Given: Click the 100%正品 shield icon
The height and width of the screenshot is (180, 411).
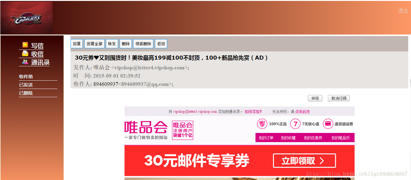Looking at the screenshot, I should pyautogui.click(x=262, y=124).
